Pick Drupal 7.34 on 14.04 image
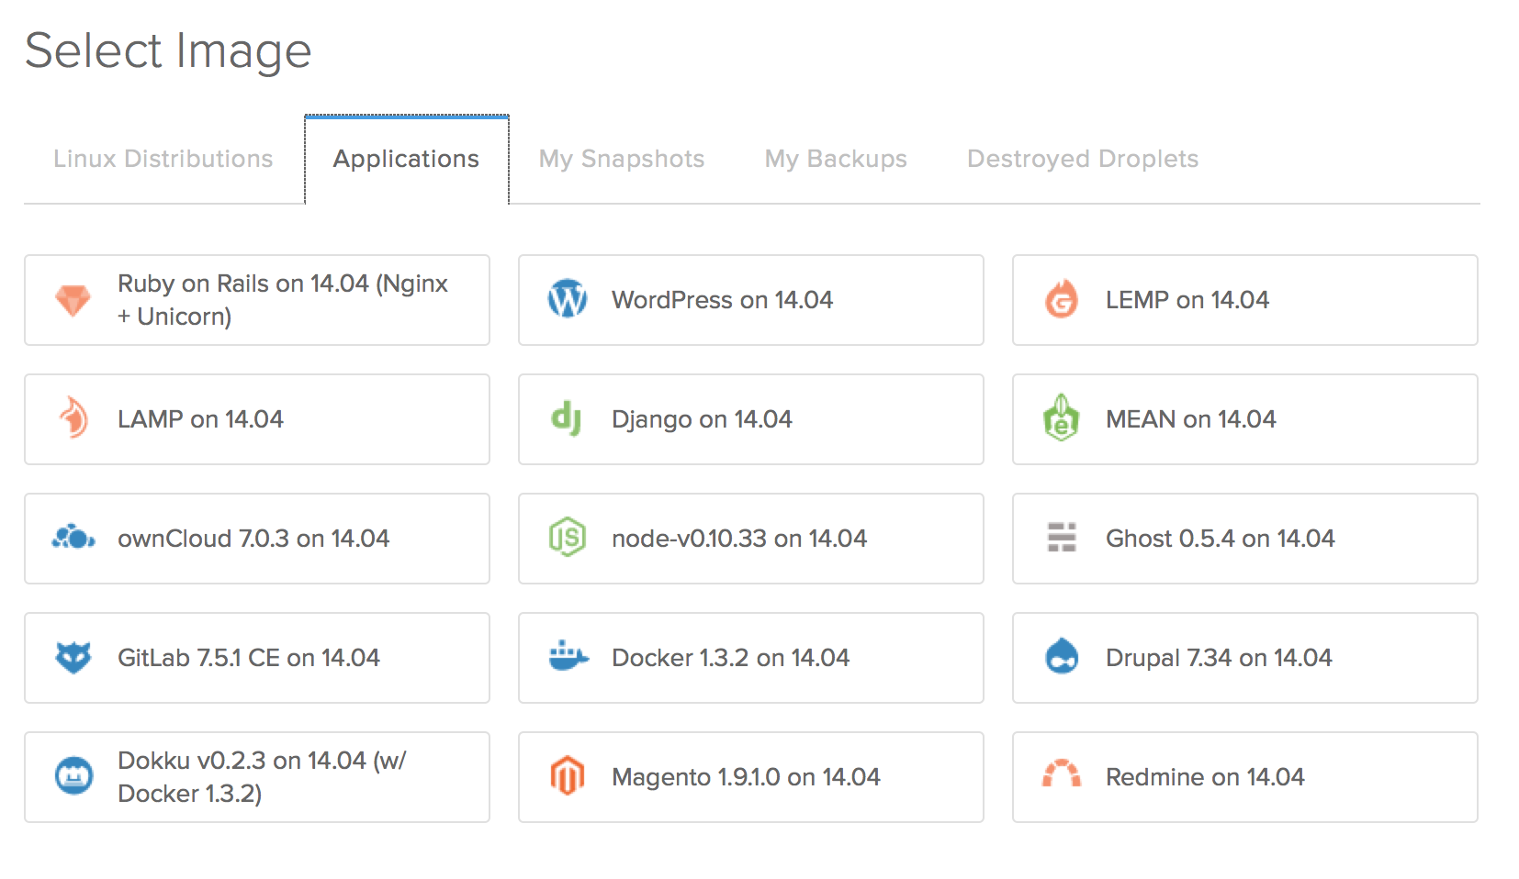This screenshot has width=1519, height=879. (1245, 658)
